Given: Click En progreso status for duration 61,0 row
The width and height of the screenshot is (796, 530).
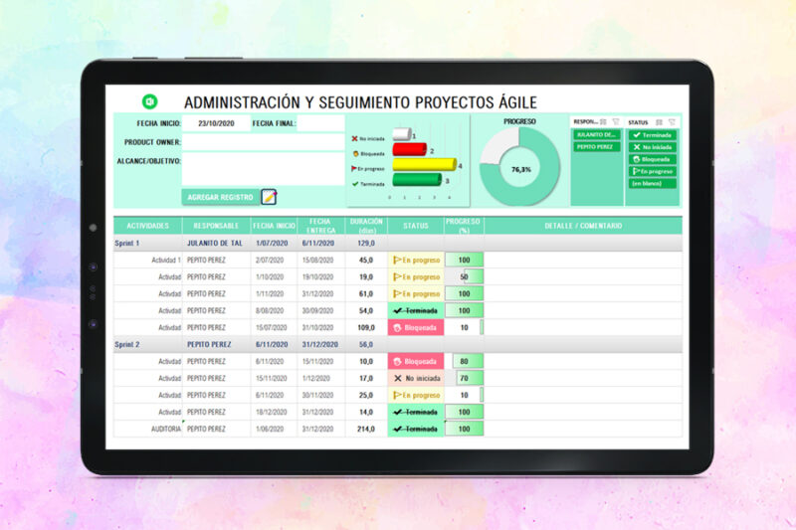Looking at the screenshot, I should (x=416, y=293).
